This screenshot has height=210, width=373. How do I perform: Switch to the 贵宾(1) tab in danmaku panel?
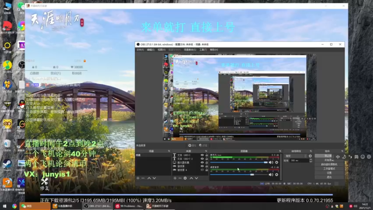coord(55,73)
